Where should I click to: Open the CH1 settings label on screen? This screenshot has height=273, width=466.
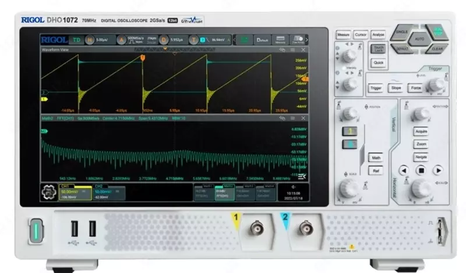pyautogui.click(x=74, y=192)
